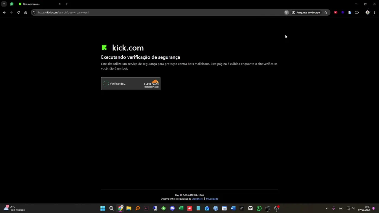379x213 pixels.
Task: Open Discord from the taskbar
Action: [172, 208]
